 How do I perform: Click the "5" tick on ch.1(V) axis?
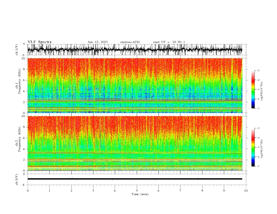tap(24, 44)
